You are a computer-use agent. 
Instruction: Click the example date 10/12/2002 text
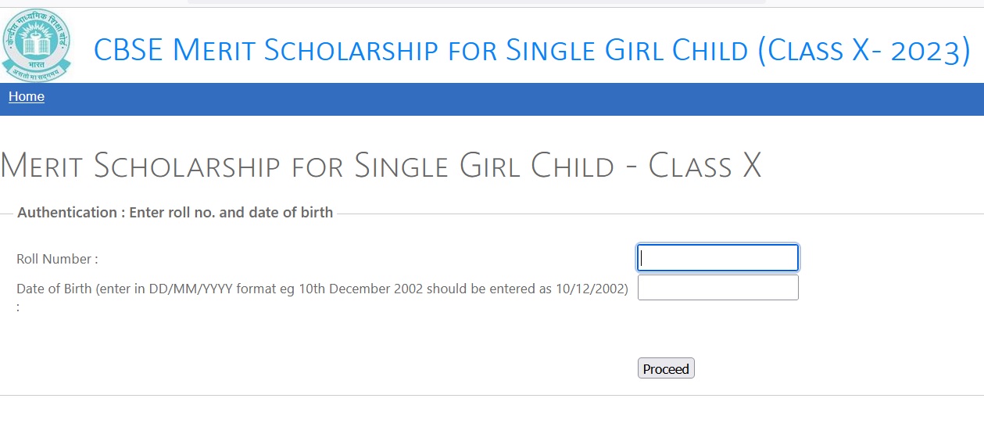click(x=590, y=289)
